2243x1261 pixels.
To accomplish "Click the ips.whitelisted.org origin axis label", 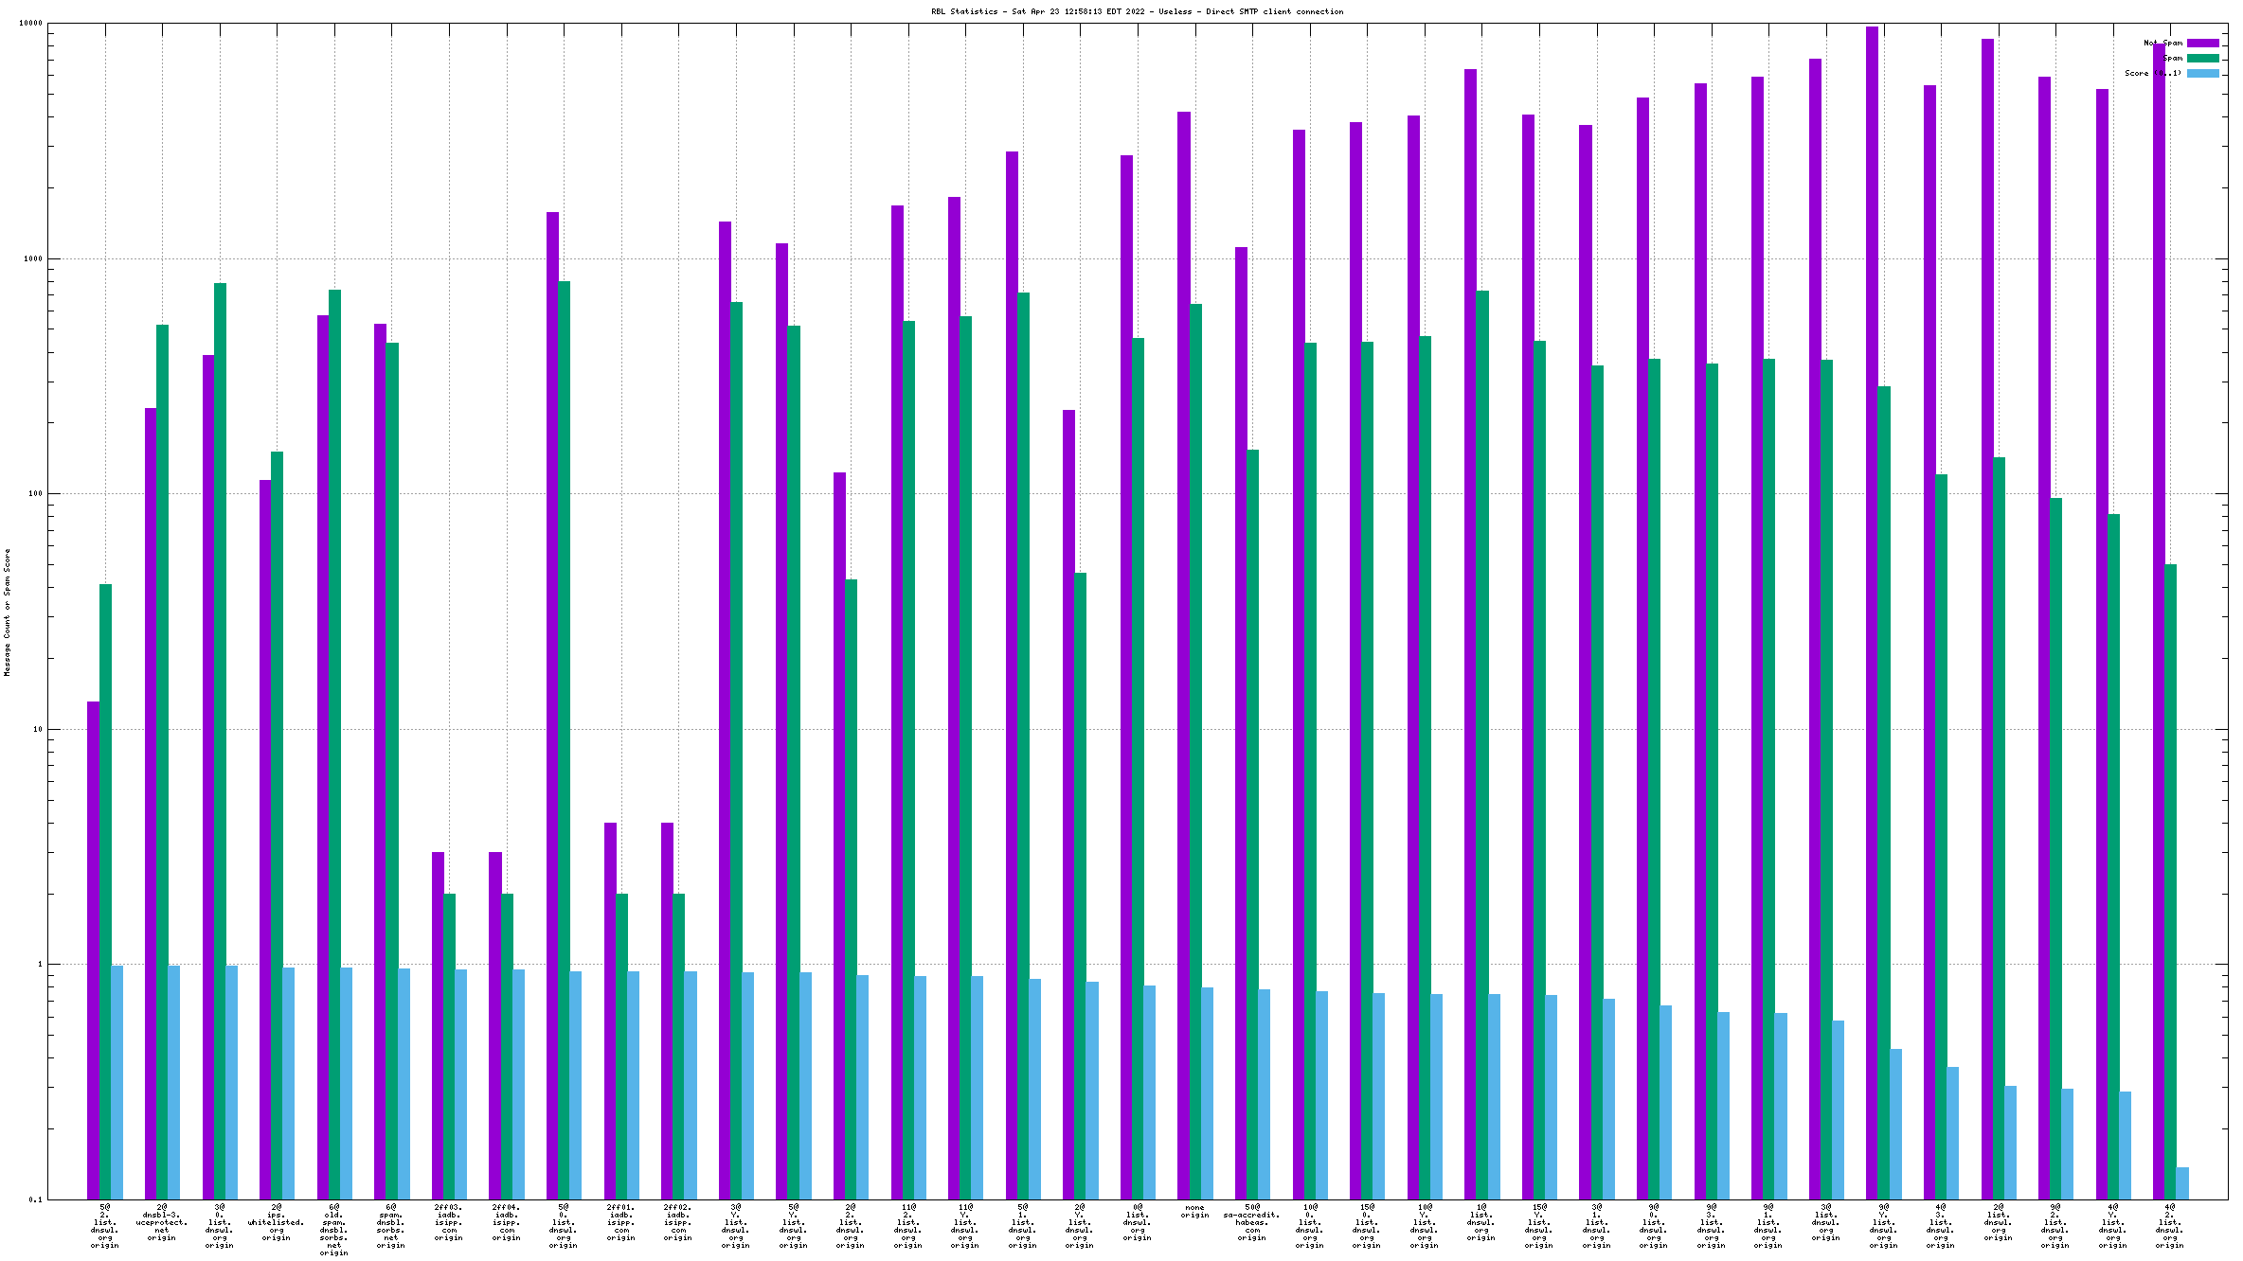I will (277, 1222).
